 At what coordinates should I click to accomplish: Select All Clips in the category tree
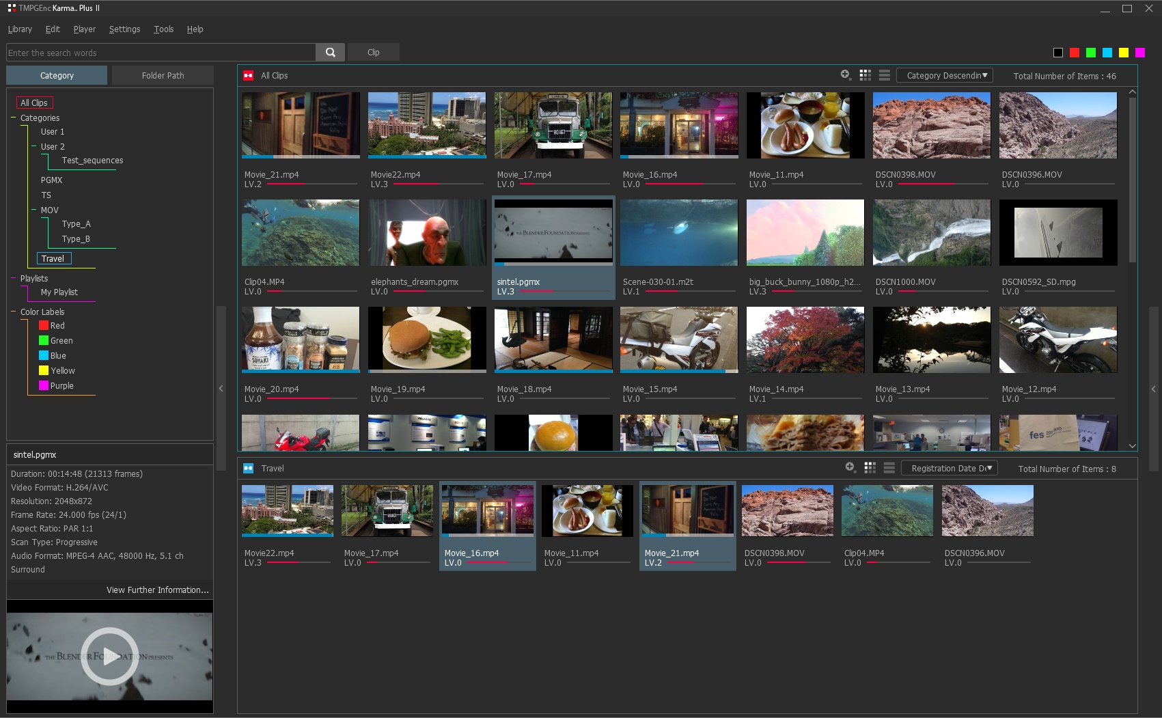pyautogui.click(x=34, y=103)
